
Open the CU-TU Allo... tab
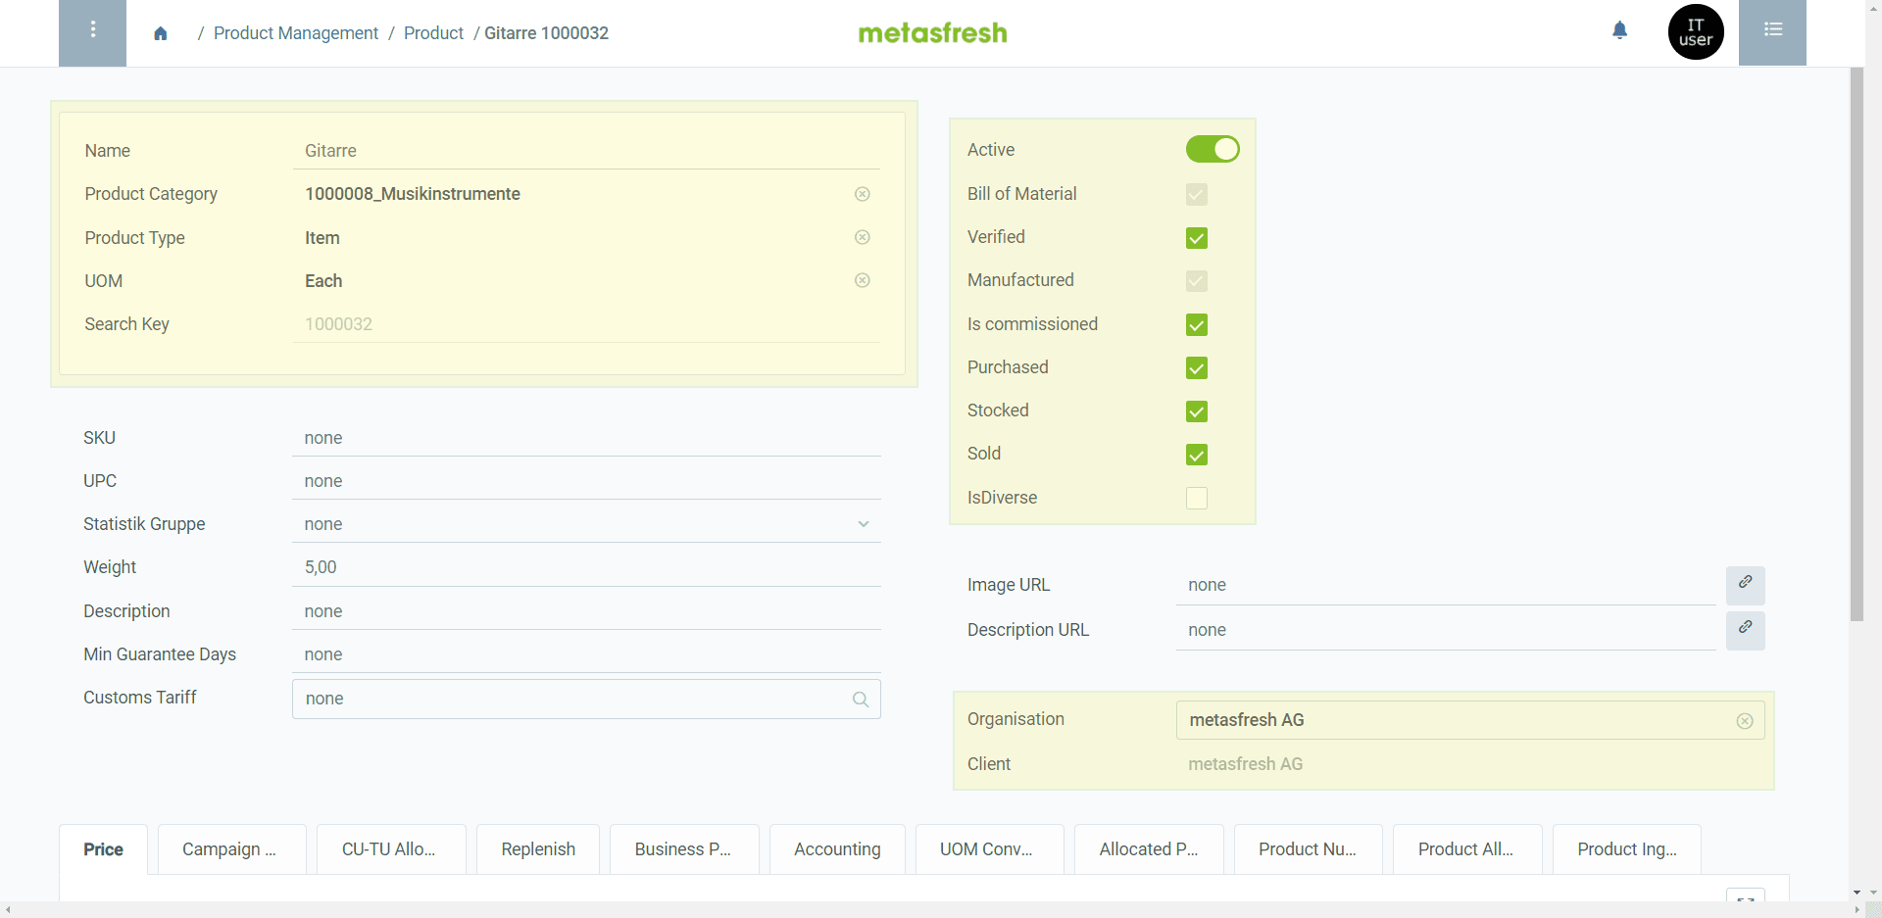[x=391, y=849]
